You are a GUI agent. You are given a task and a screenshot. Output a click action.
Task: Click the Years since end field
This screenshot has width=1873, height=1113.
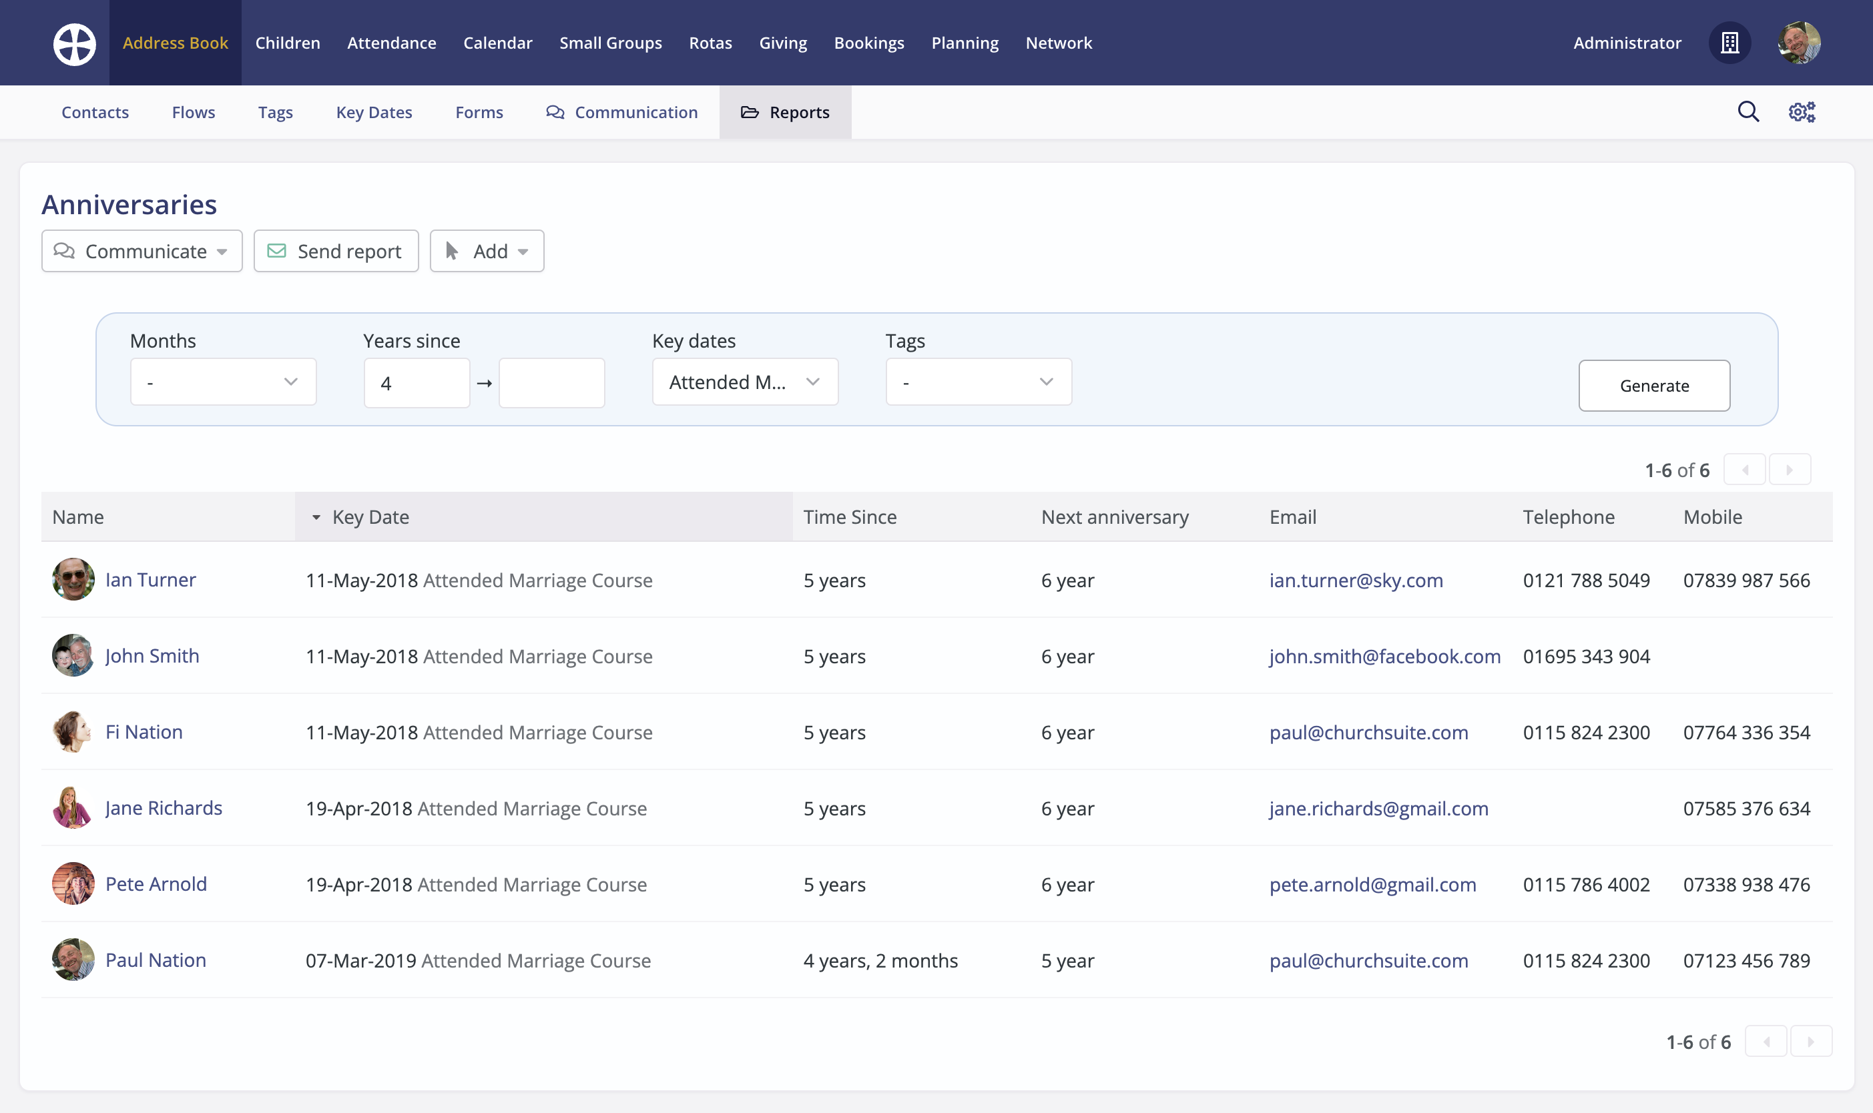(x=551, y=383)
